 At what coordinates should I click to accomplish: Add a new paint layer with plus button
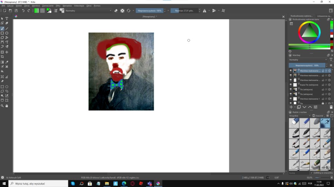pyautogui.click(x=291, y=107)
